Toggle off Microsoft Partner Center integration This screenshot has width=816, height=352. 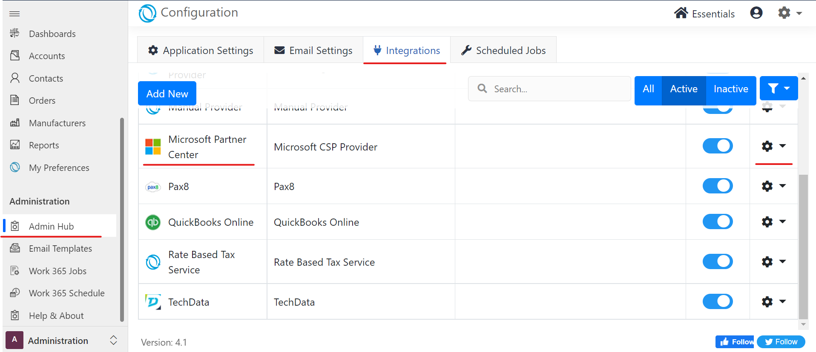pos(718,146)
